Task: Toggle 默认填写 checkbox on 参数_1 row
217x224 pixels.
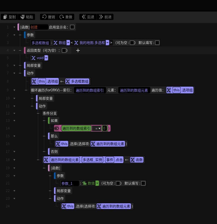Action: [x=143, y=183]
